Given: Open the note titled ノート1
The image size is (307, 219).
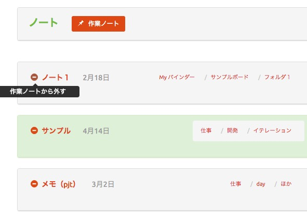Looking at the screenshot, I should (55, 77).
